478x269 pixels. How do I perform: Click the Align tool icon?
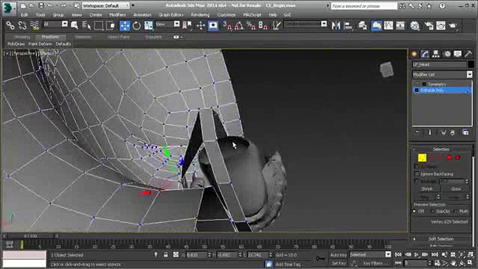348,25
